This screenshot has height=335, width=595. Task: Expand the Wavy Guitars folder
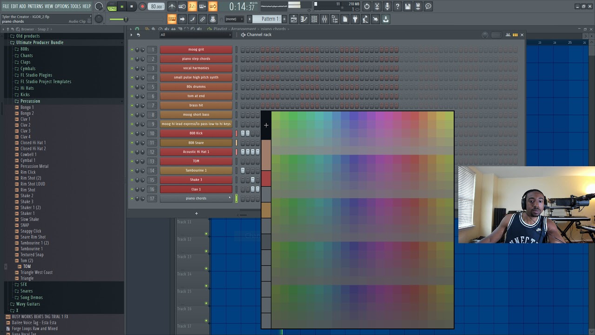pyautogui.click(x=28, y=304)
